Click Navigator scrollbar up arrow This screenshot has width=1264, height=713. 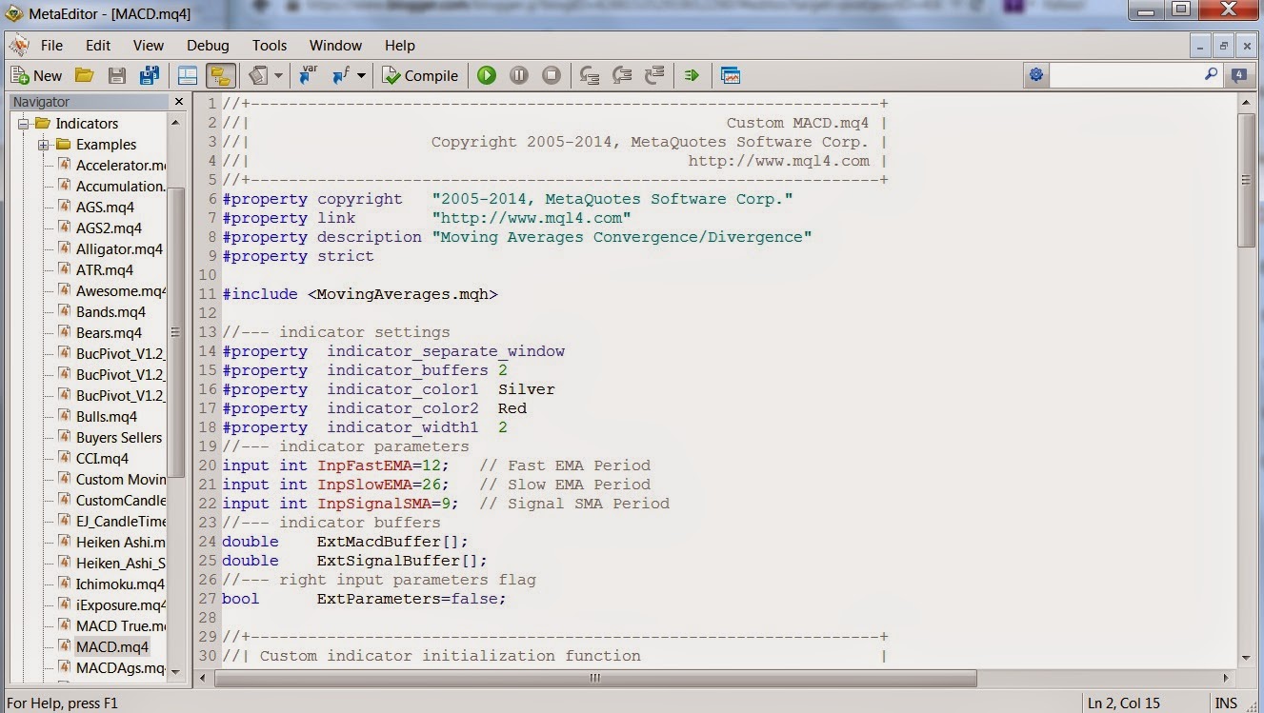point(175,123)
